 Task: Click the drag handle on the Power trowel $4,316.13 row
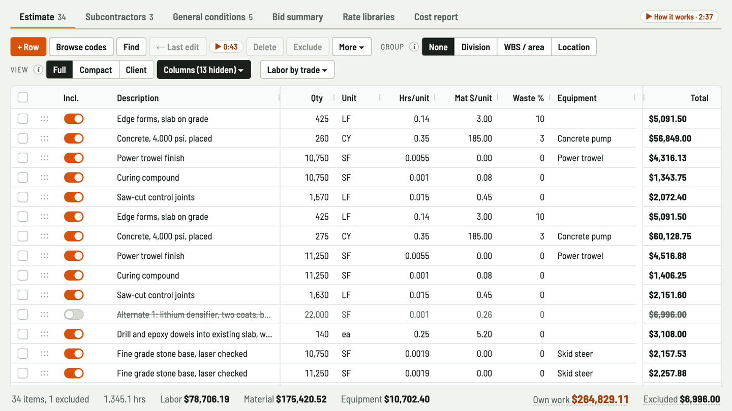pos(45,158)
